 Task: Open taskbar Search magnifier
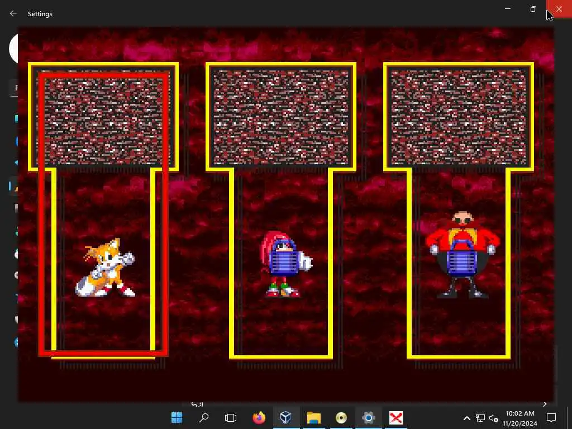(204, 417)
